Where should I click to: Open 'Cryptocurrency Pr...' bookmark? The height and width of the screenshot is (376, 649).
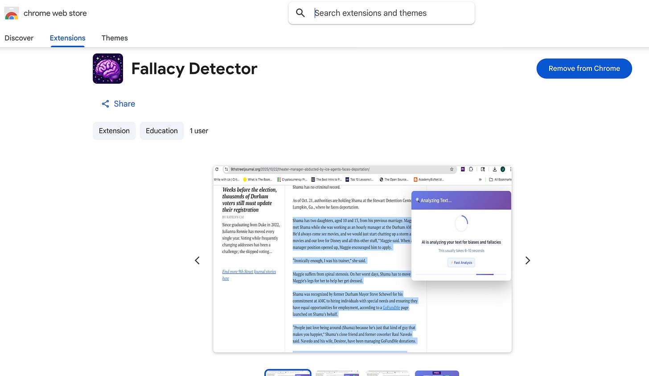click(x=292, y=180)
